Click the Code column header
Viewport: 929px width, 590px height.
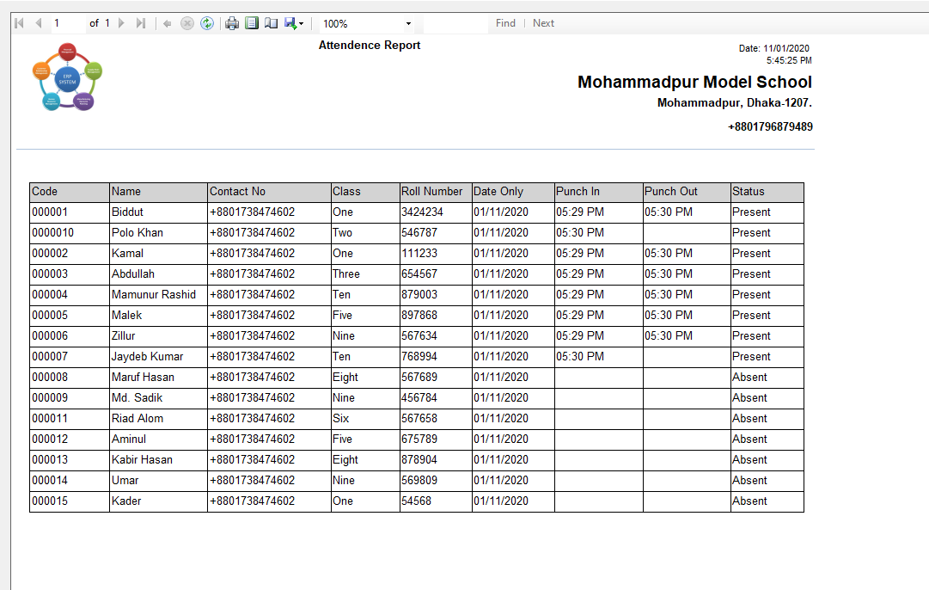pyautogui.click(x=70, y=192)
